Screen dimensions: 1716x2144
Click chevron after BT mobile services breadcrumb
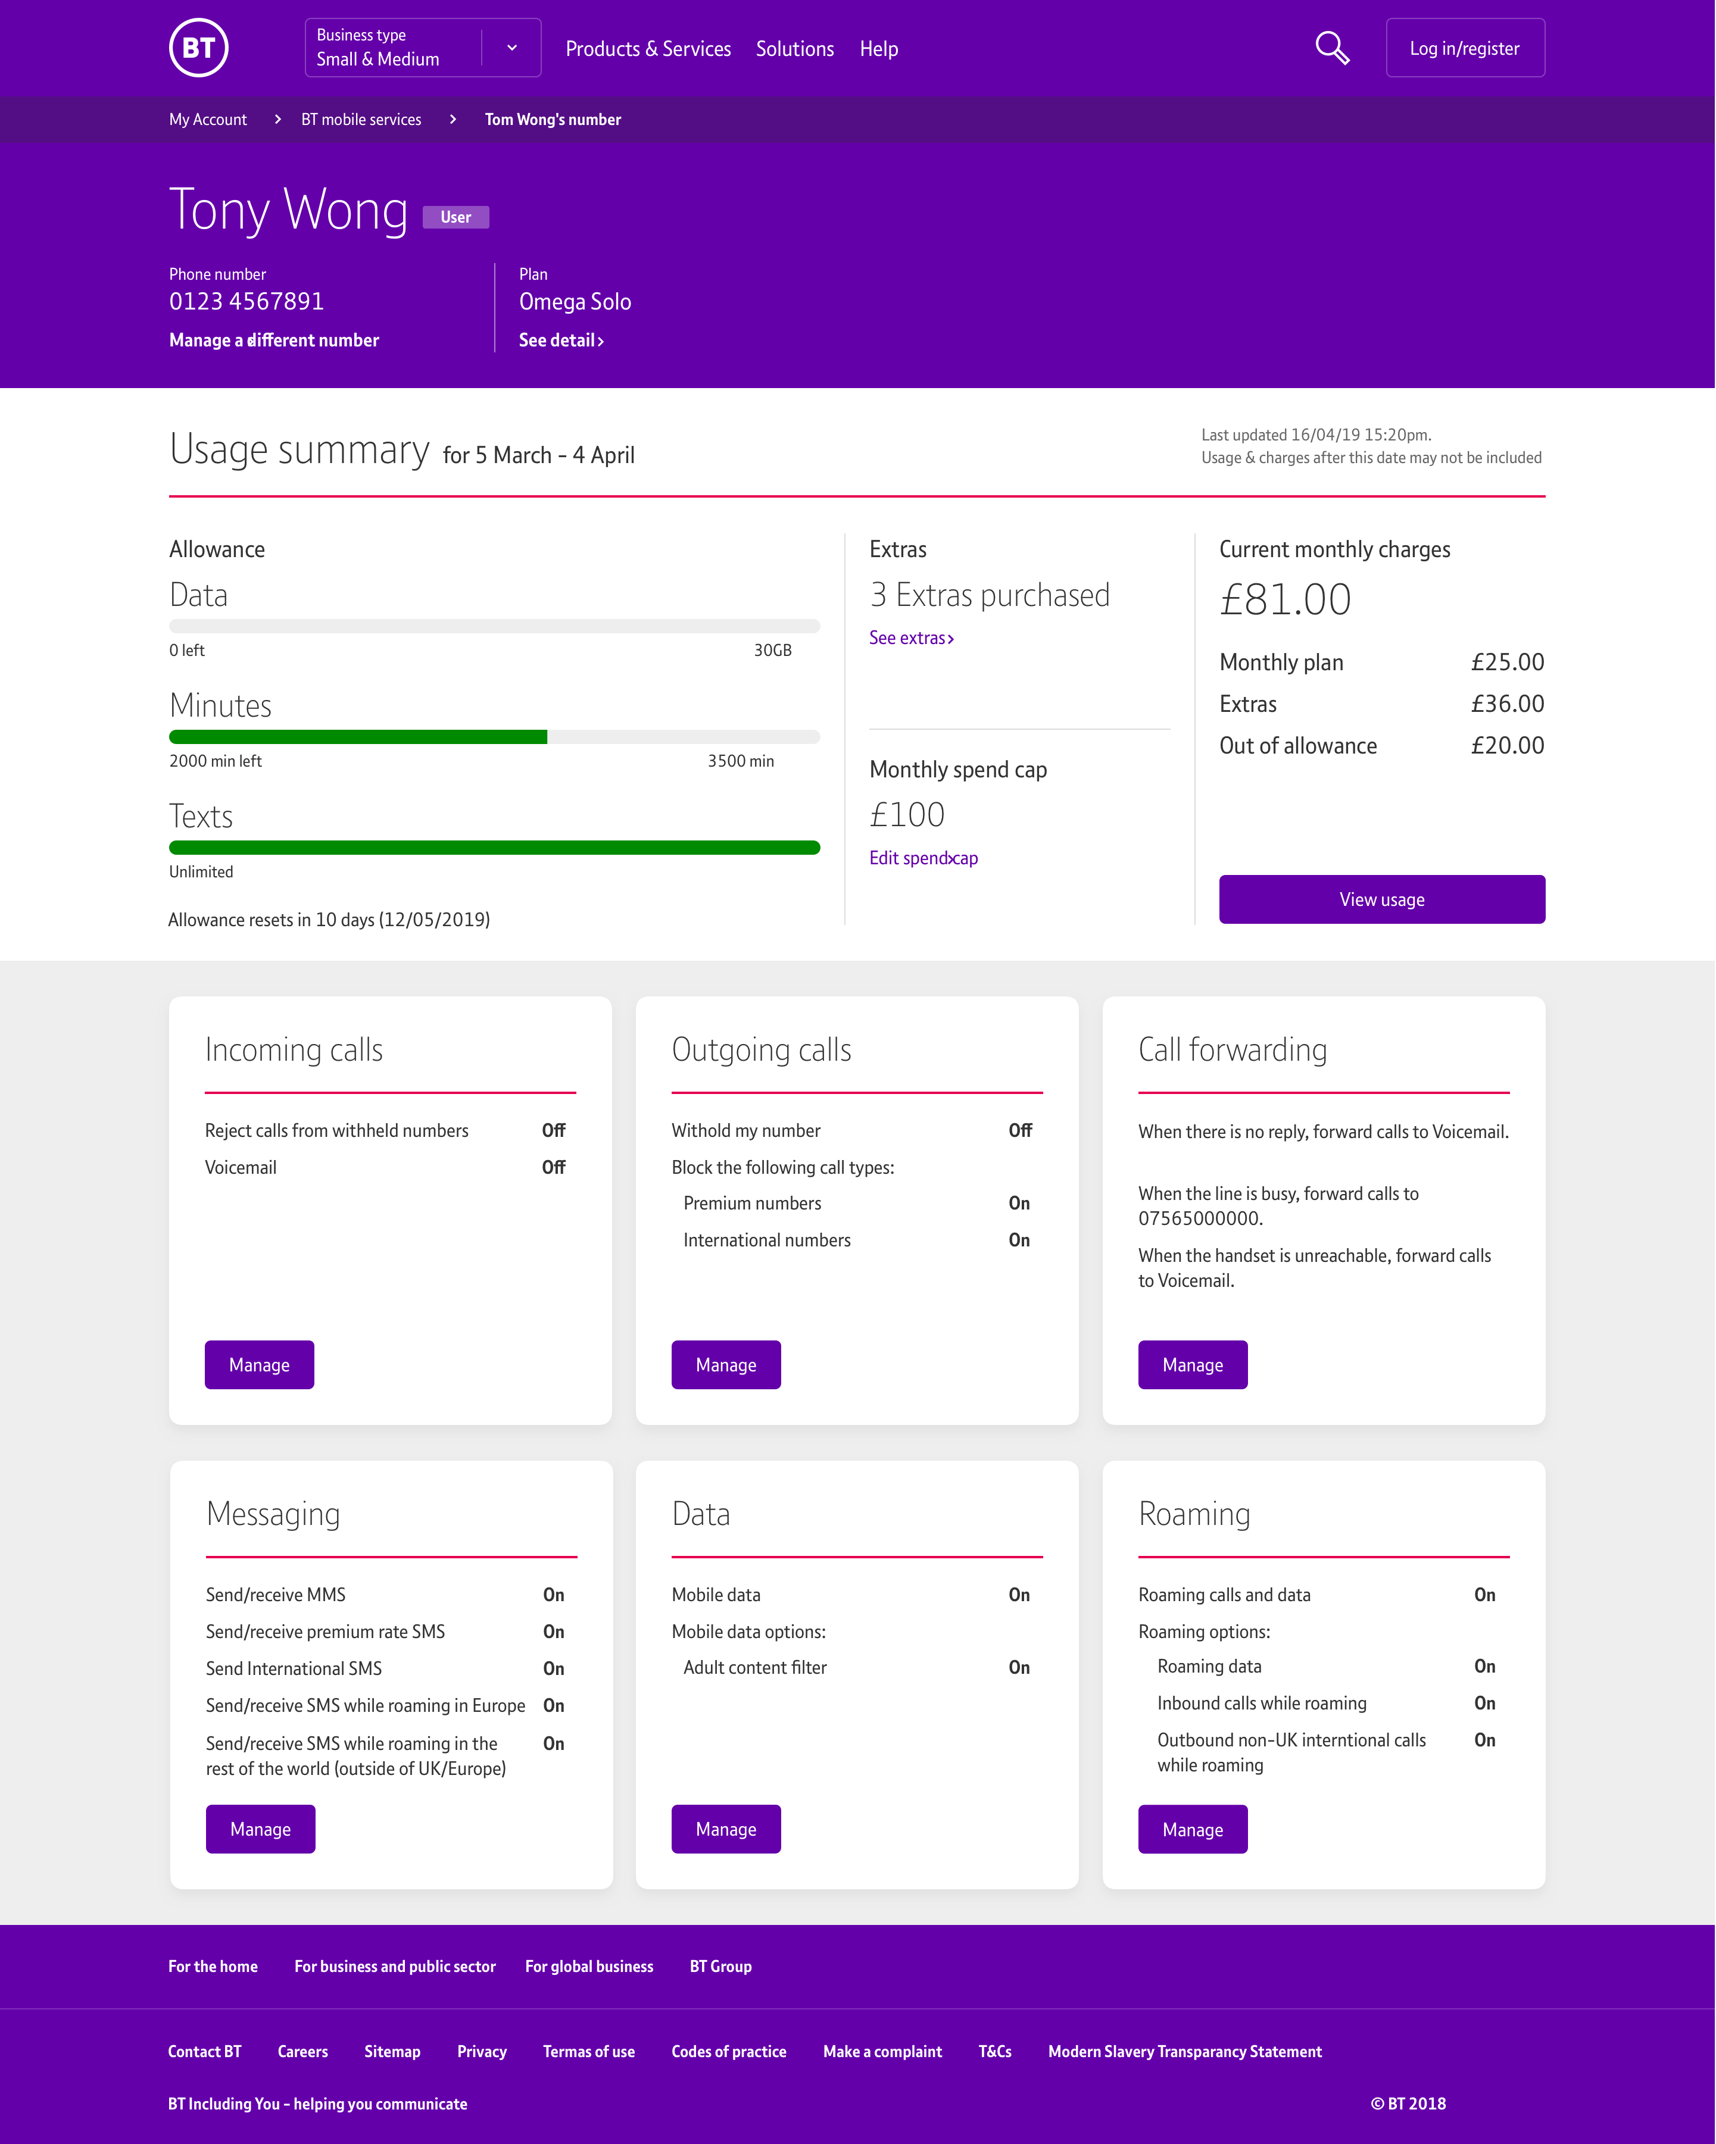(x=453, y=119)
